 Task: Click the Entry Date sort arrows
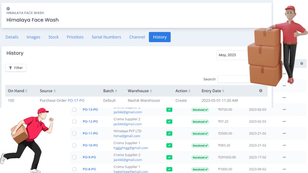coord(223,91)
